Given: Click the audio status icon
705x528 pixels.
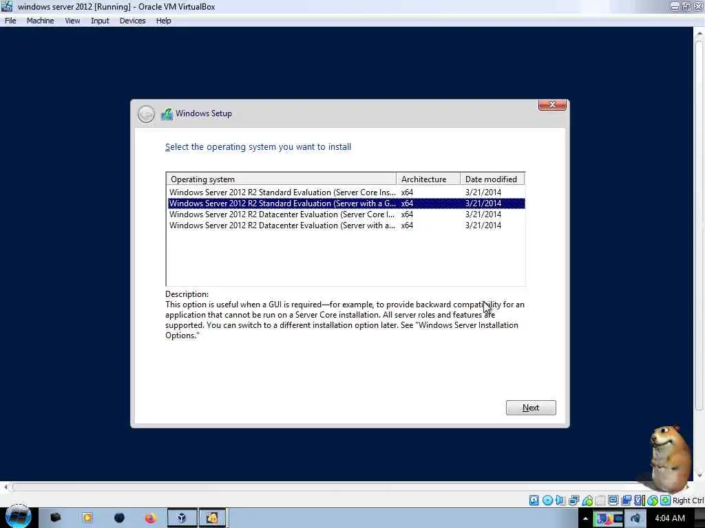Looking at the screenshot, I should [559, 500].
